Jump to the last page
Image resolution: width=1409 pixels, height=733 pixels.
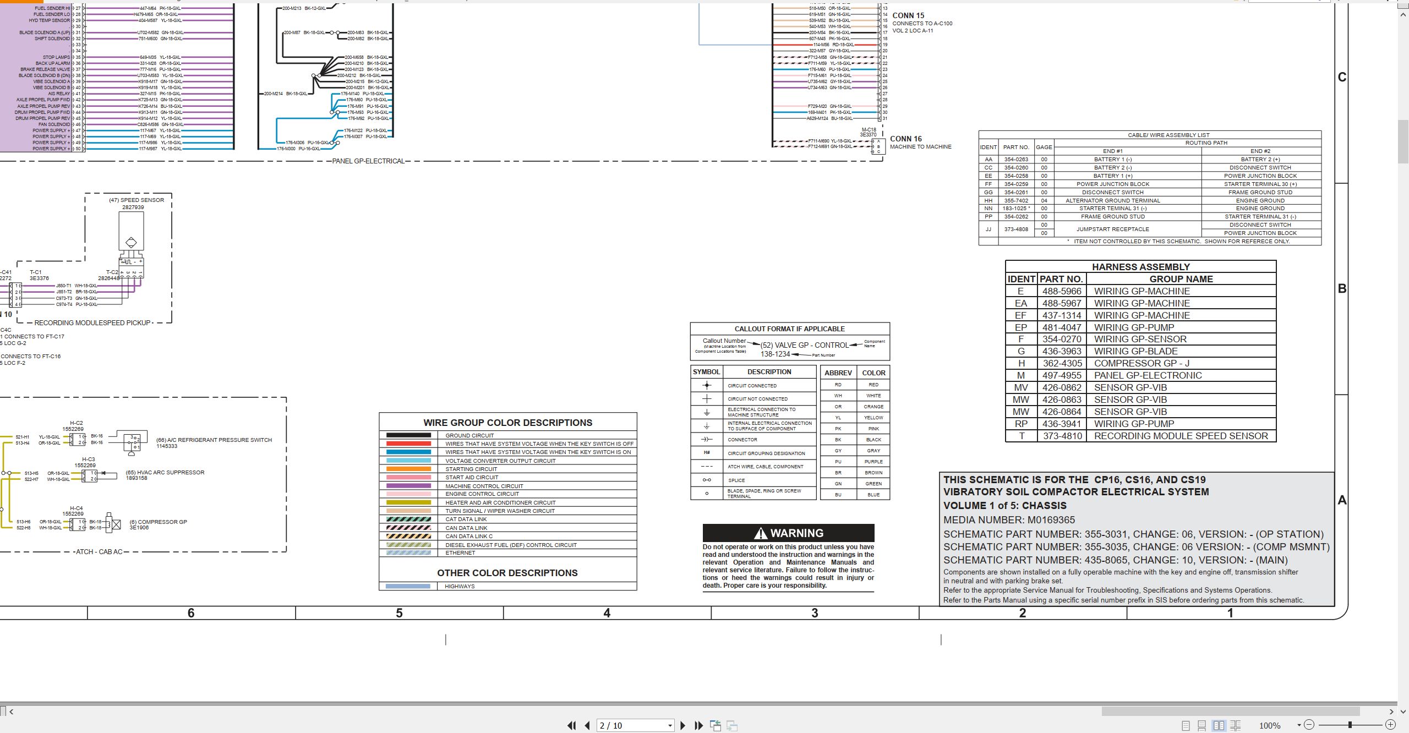(699, 726)
